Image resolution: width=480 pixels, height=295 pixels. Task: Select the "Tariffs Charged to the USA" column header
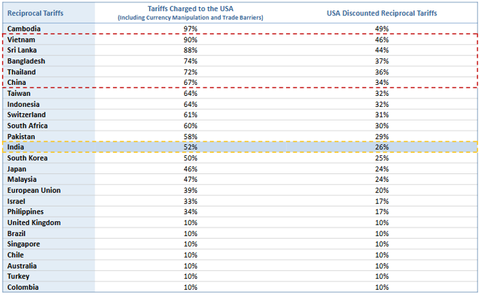point(190,9)
